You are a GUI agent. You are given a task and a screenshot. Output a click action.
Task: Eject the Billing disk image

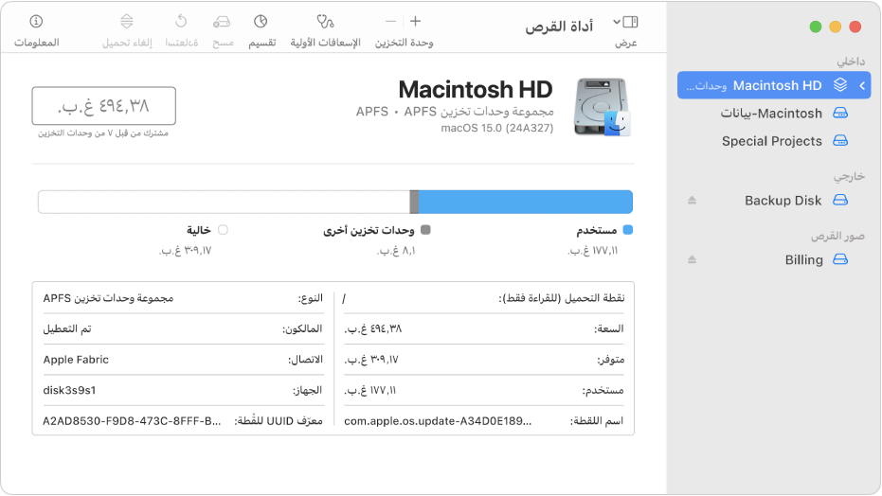692,259
